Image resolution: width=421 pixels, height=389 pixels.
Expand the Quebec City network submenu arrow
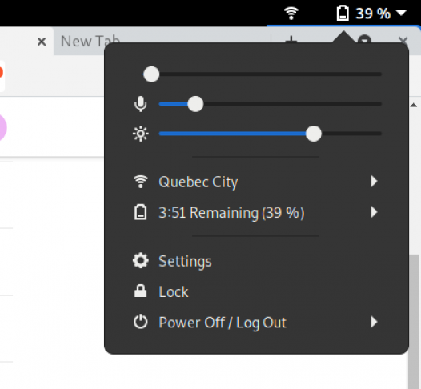click(x=375, y=182)
